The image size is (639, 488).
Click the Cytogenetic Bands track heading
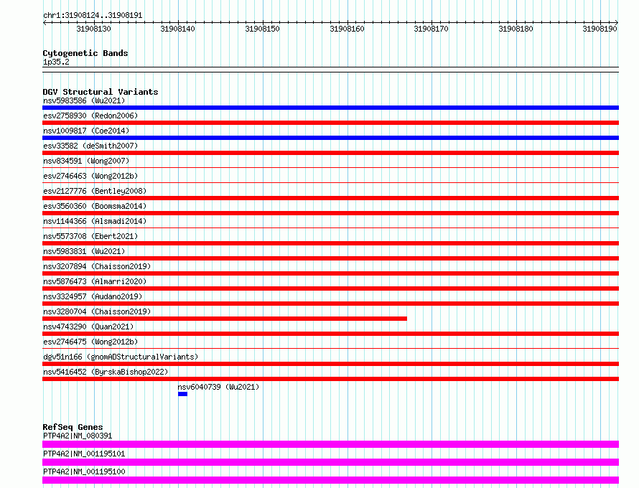(85, 53)
